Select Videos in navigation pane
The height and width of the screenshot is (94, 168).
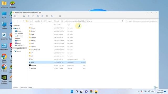coord(18,43)
